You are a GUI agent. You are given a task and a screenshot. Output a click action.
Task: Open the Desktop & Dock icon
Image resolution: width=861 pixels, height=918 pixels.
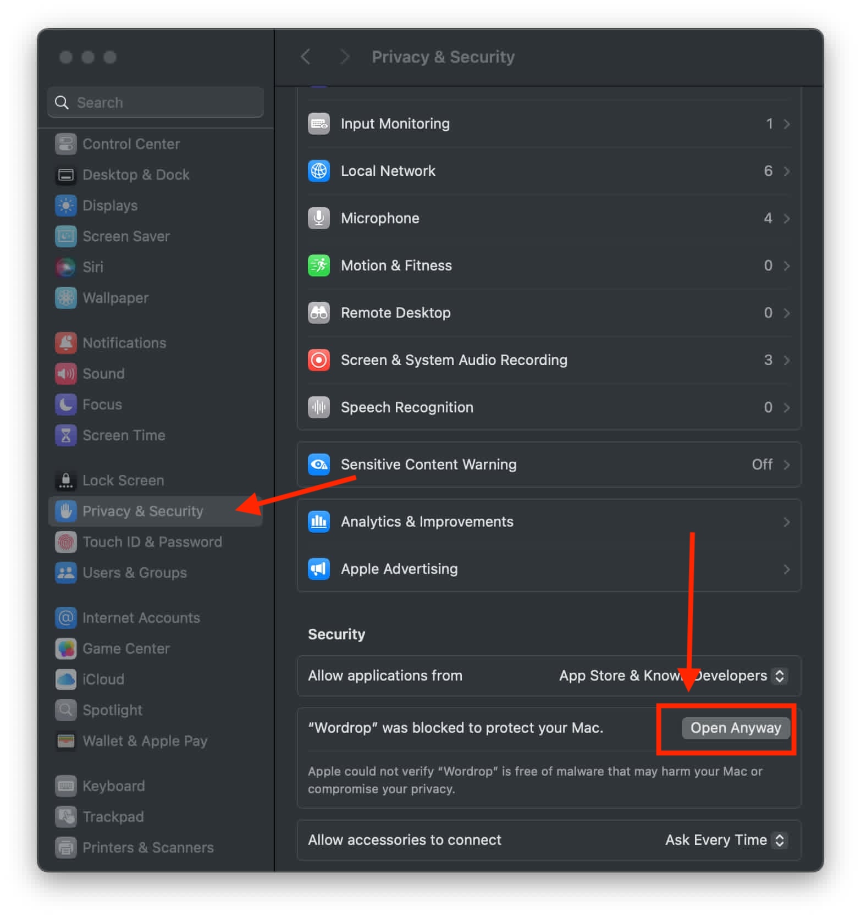click(x=65, y=175)
